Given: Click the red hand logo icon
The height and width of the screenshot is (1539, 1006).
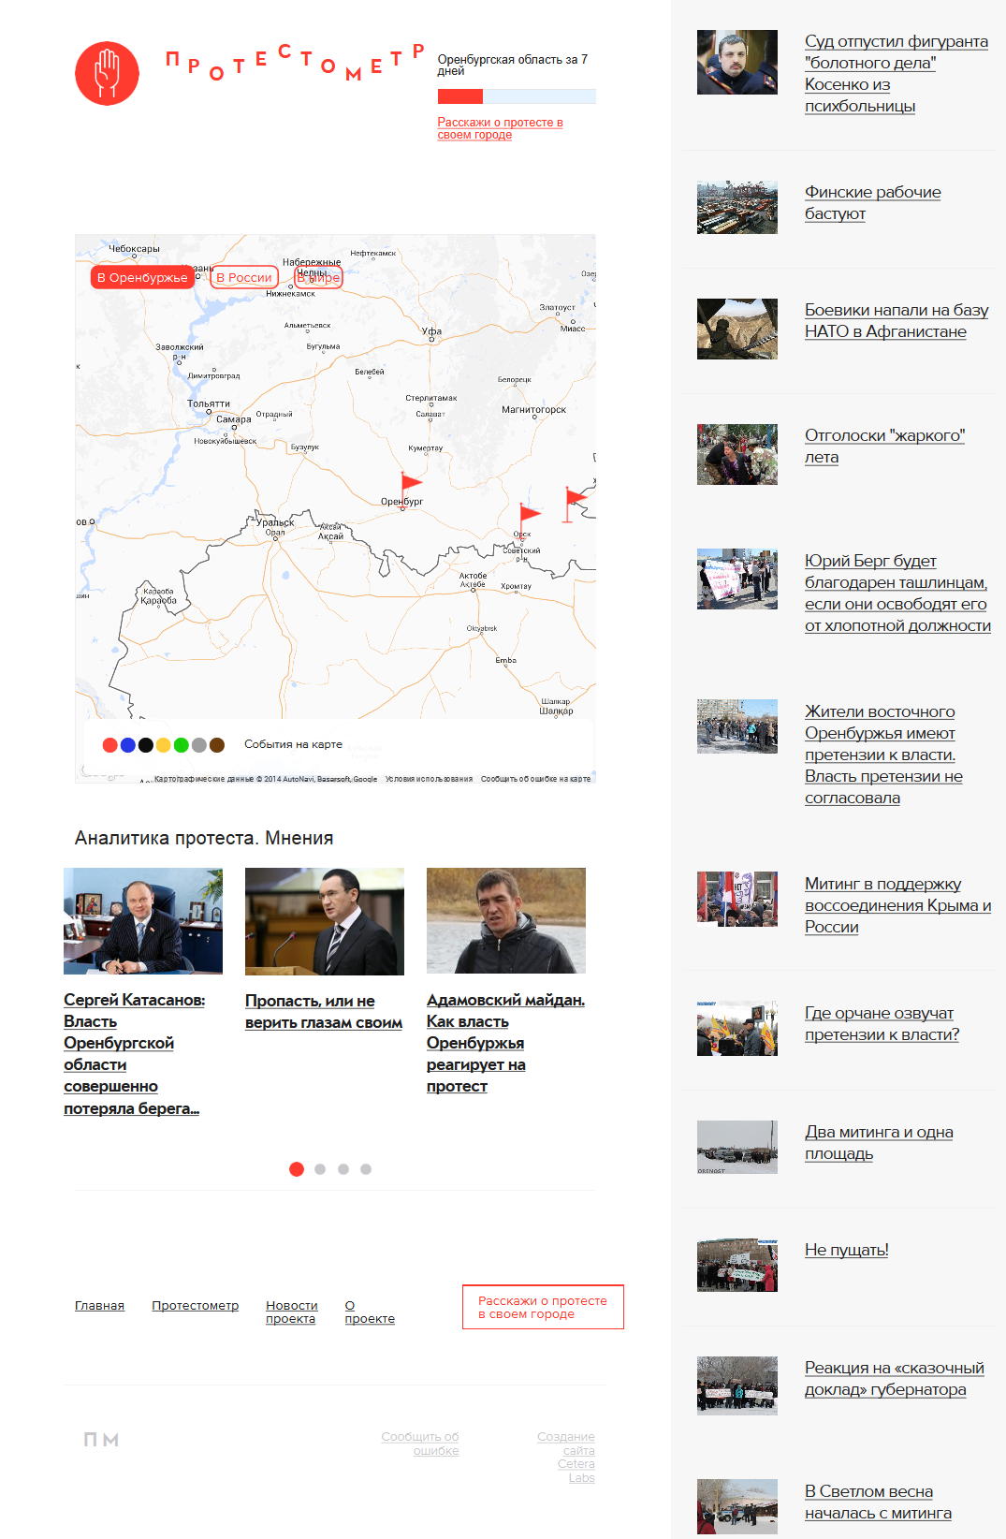Looking at the screenshot, I should click(107, 73).
